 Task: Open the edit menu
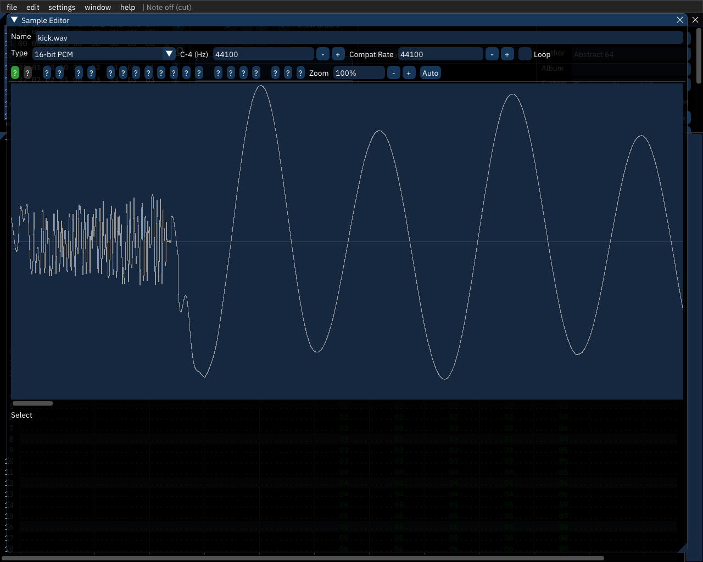(33, 7)
